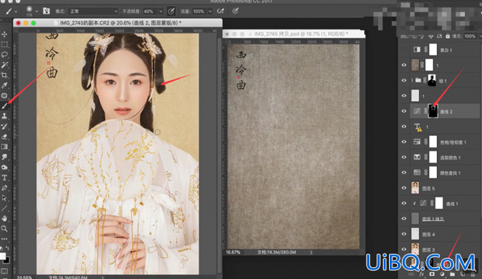Hide the 曲线 2 layer
This screenshot has height=279, width=482.
coord(404,111)
